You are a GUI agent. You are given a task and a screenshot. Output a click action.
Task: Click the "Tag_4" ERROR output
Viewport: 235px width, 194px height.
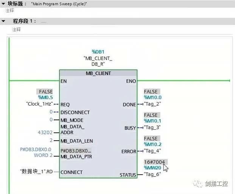pyautogui.click(x=153, y=151)
